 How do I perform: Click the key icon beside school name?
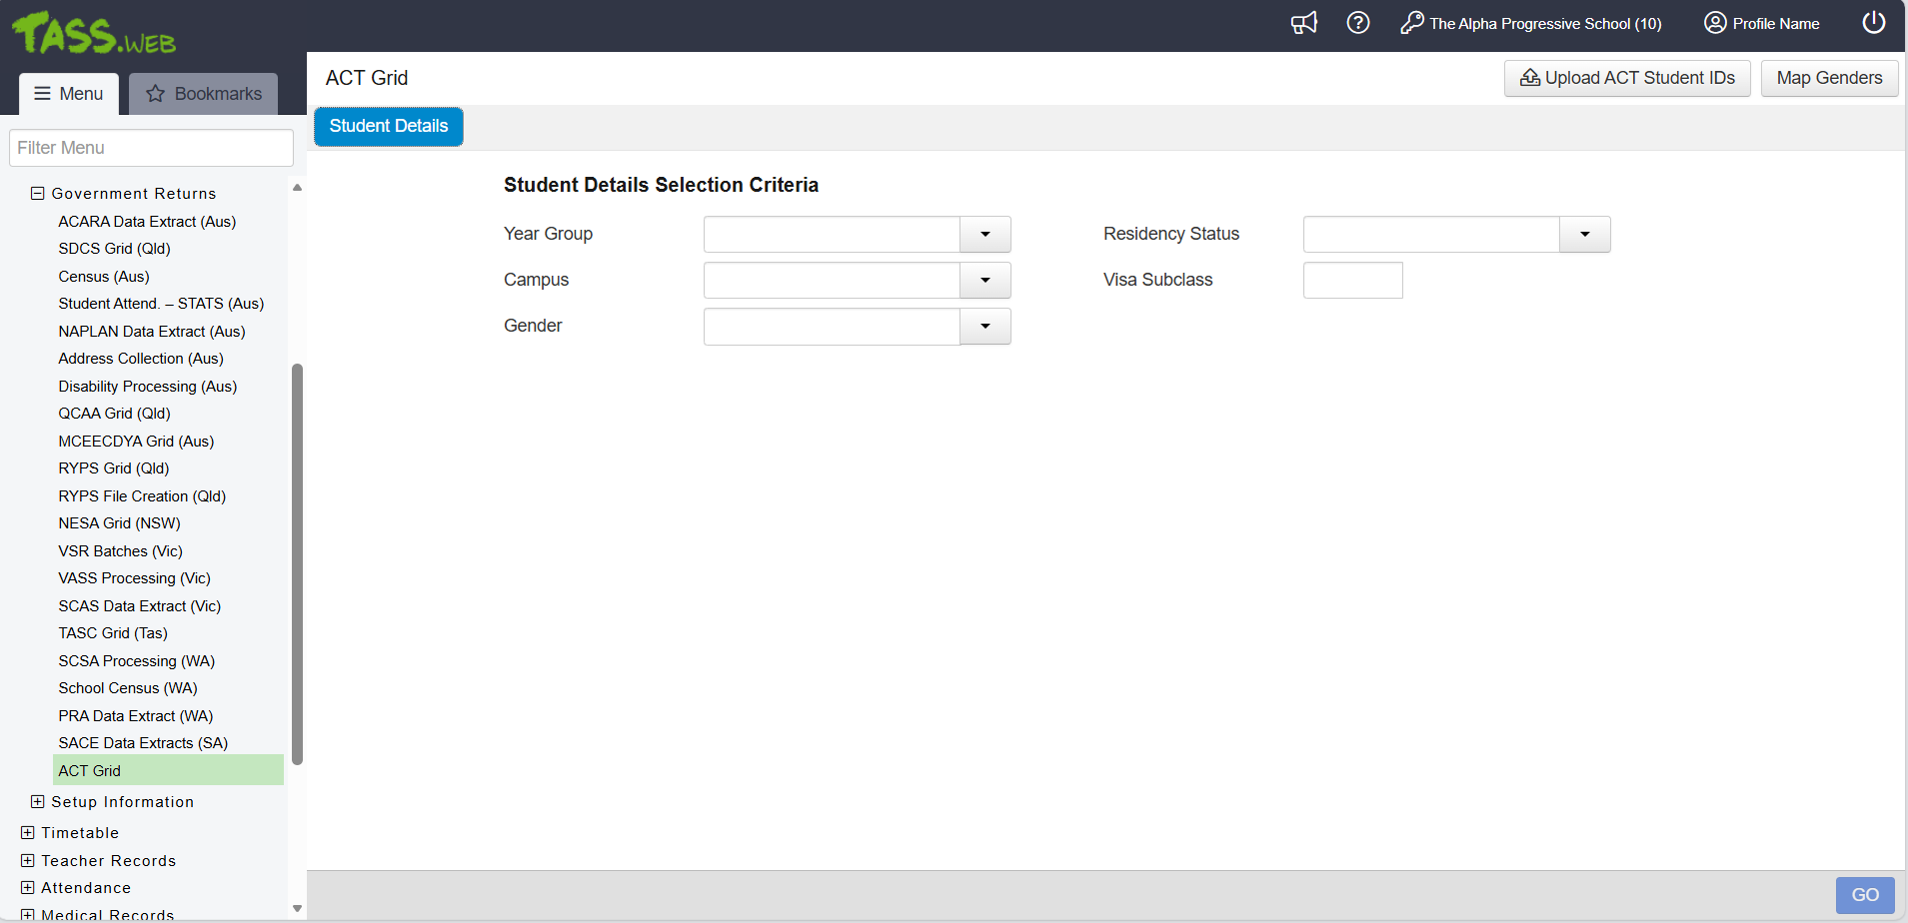(x=1411, y=23)
